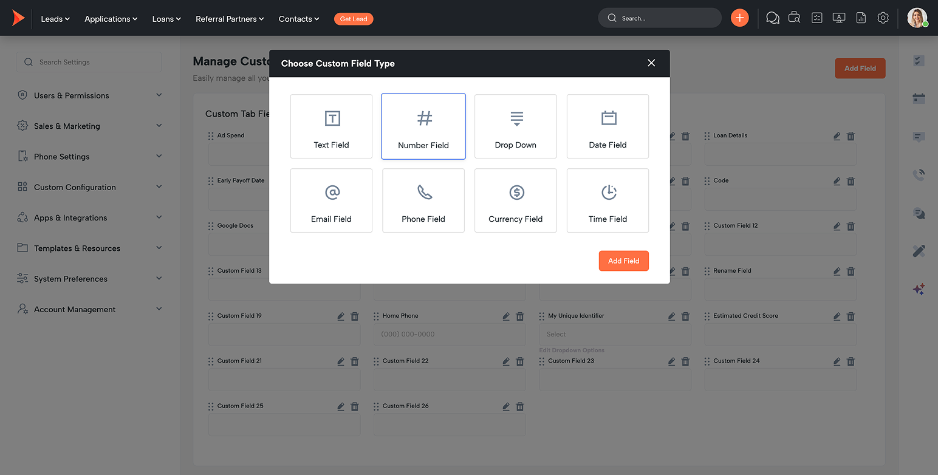Expand Users & Permissions settings section
Viewport: 938px width, 475px height.
tap(89, 95)
